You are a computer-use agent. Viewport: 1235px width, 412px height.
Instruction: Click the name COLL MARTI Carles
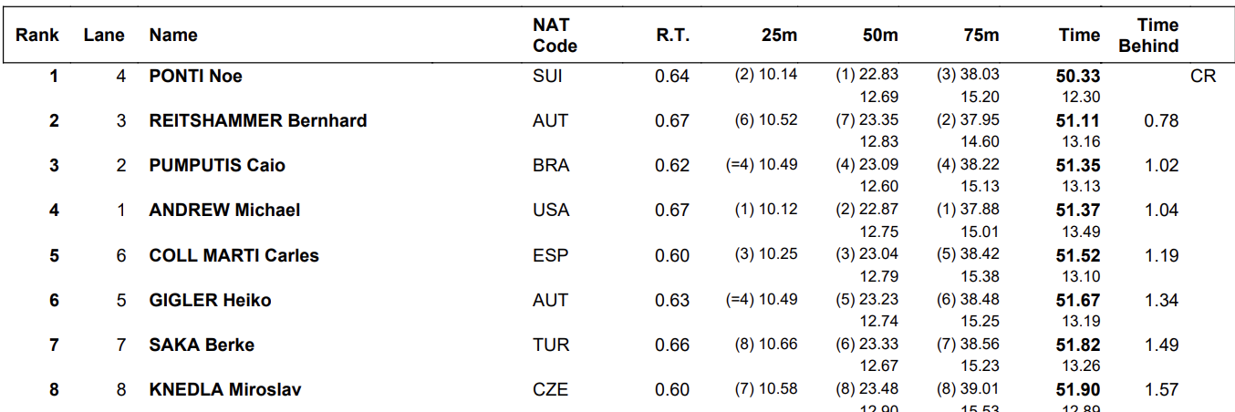pos(234,256)
